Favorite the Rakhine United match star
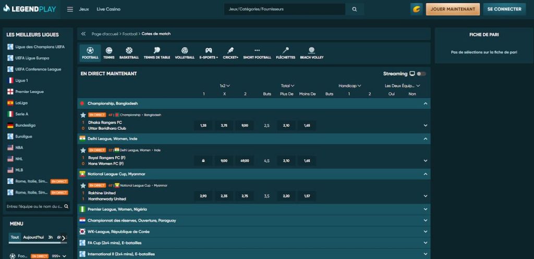Screen dimensions: 534x259 point(83,186)
